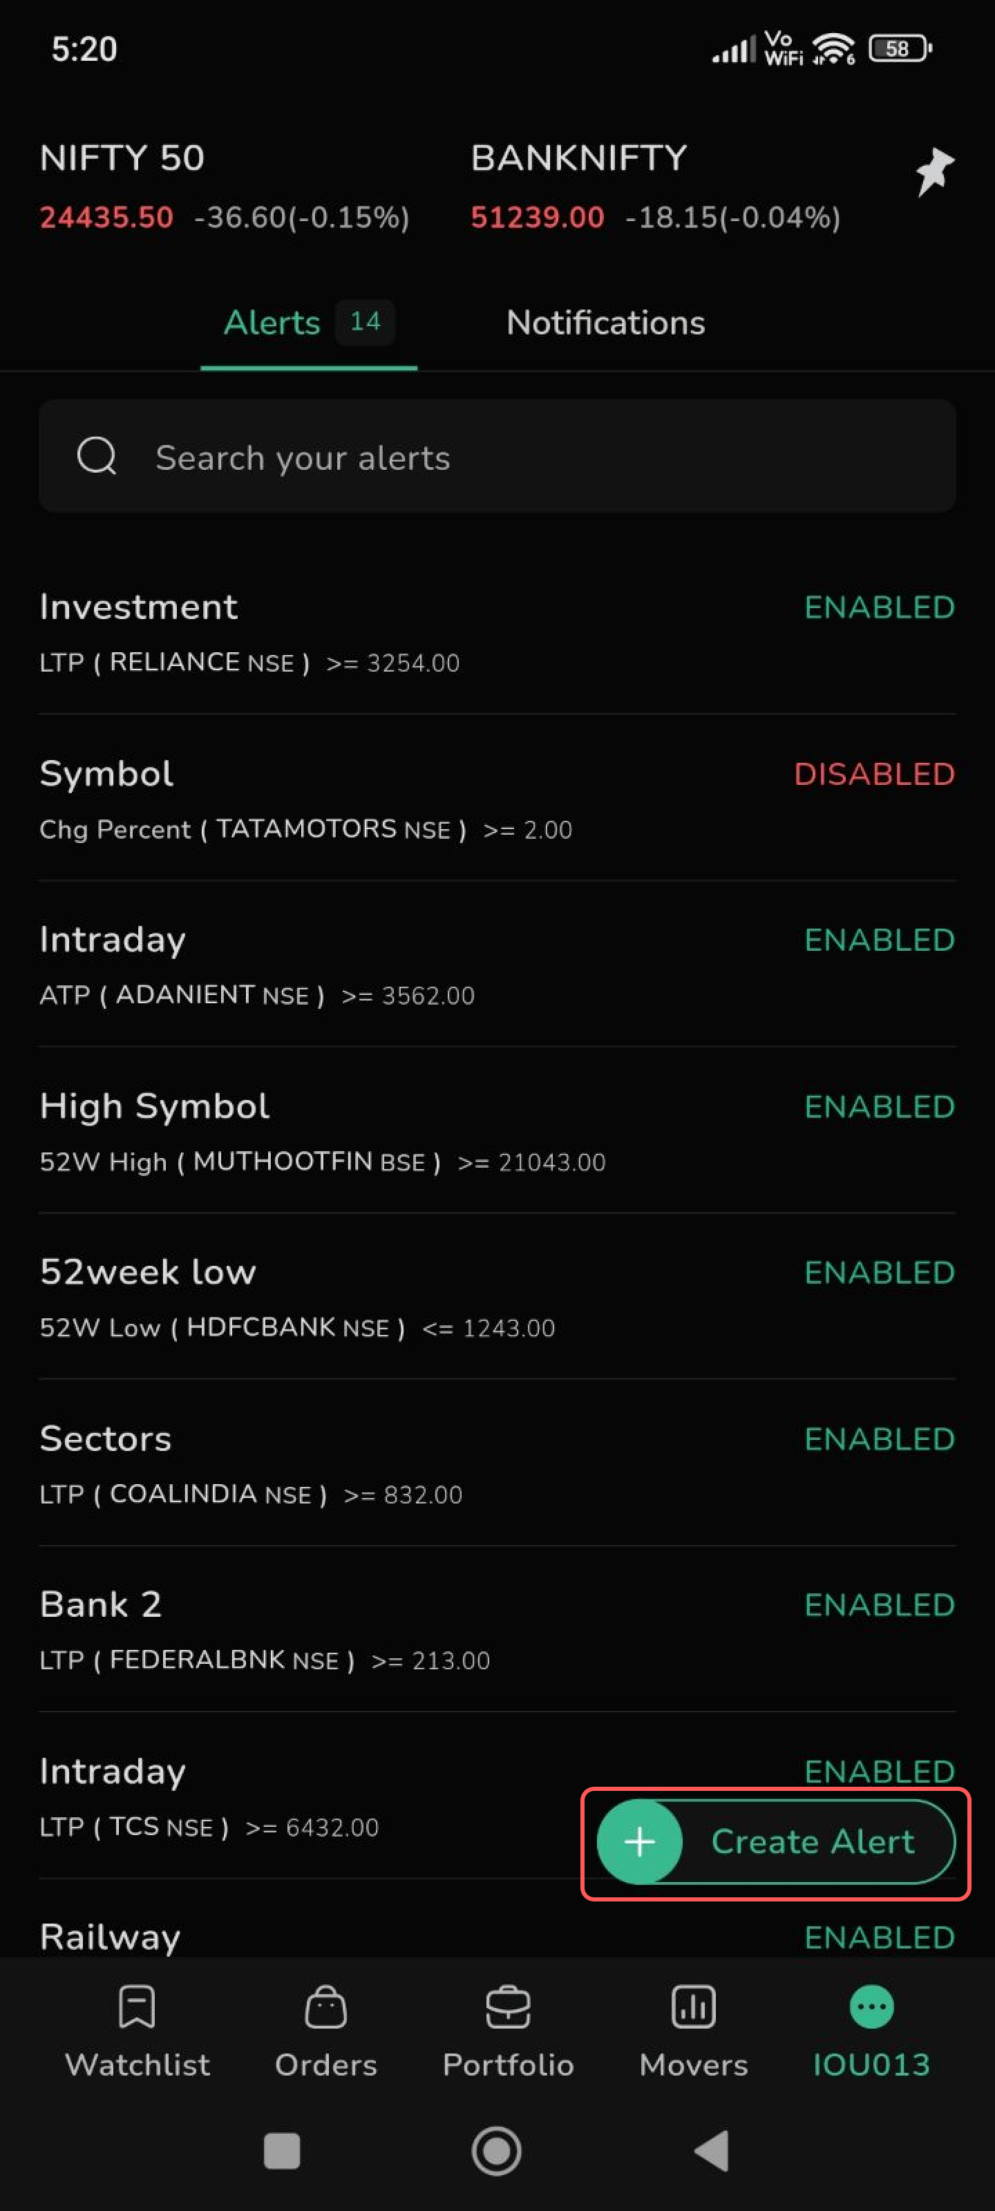
Task: Open the Orders bag icon
Action: (325, 2006)
